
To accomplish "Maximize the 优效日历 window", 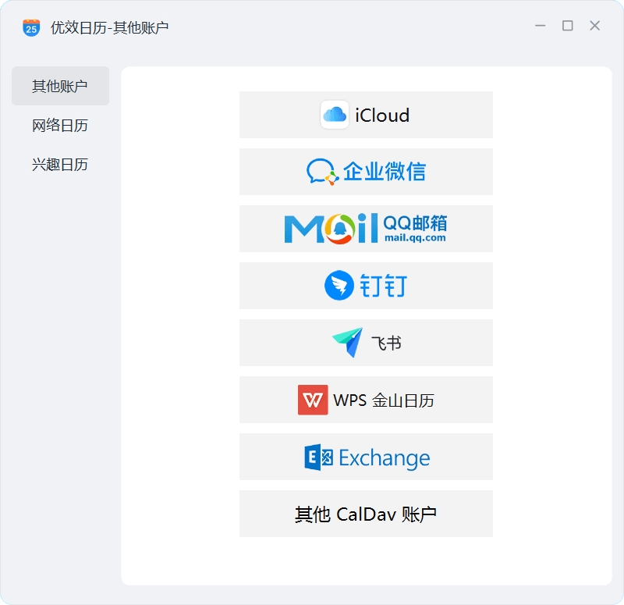I will [x=568, y=26].
